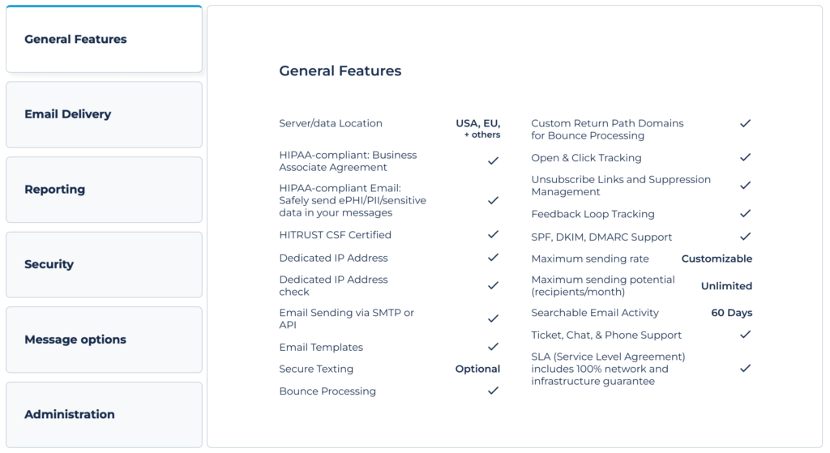
Task: Click the Feedback Loop Tracking checkmark
Action: coord(745,214)
